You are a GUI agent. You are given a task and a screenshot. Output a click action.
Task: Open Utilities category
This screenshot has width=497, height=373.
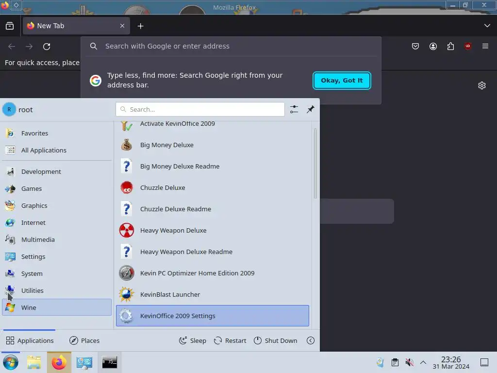[x=57, y=290]
